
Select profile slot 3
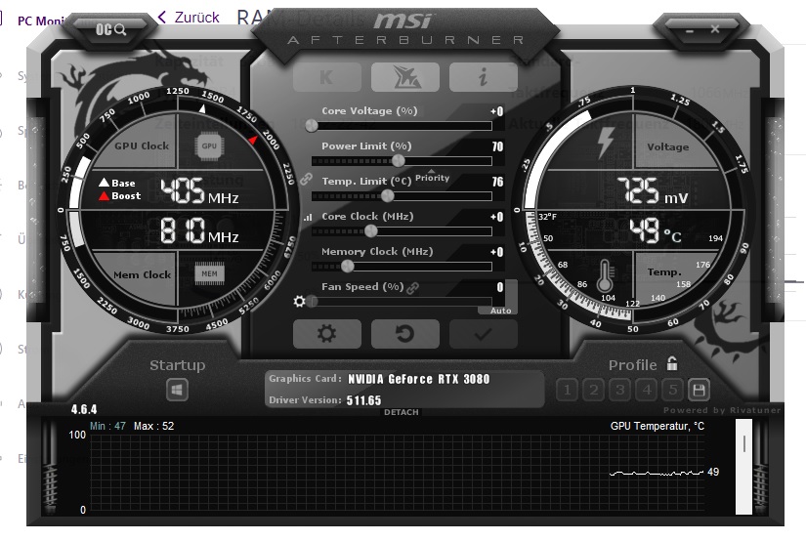(620, 391)
